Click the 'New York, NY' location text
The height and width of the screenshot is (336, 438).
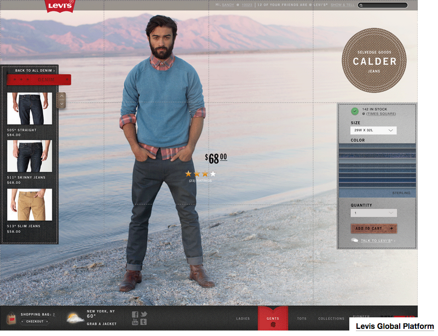(101, 311)
